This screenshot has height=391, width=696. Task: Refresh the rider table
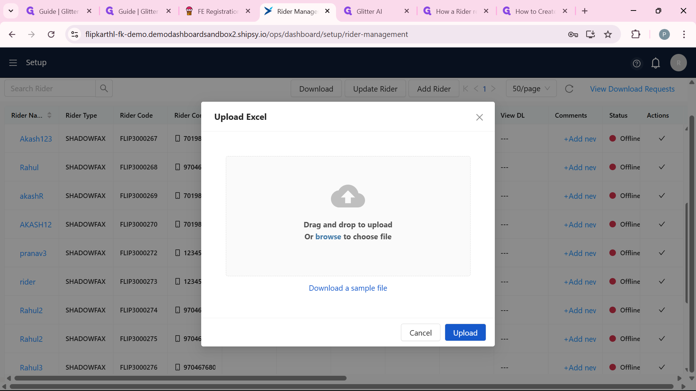click(x=569, y=89)
